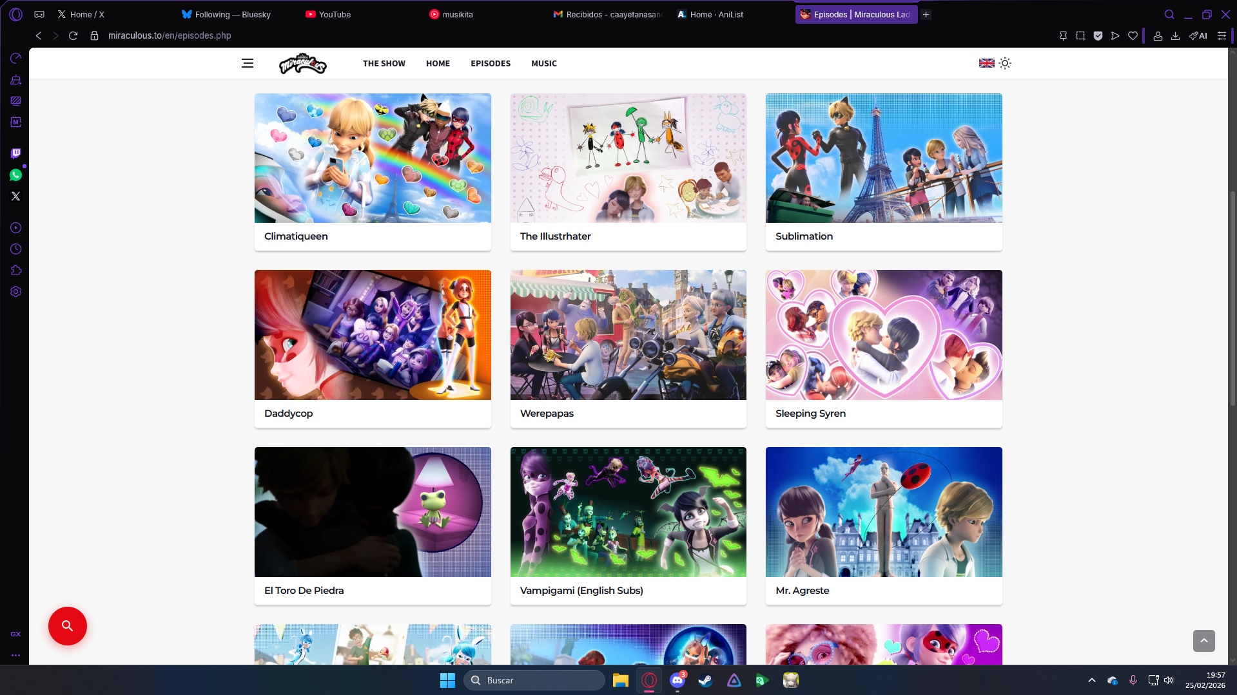Open the hamburger menu on the site header
This screenshot has height=695, width=1237.
(x=248, y=63)
